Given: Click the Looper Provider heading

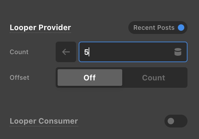Looking at the screenshot, I should [x=40, y=28].
